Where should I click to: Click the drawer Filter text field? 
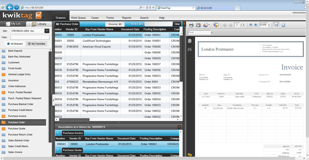[x=30, y=37]
